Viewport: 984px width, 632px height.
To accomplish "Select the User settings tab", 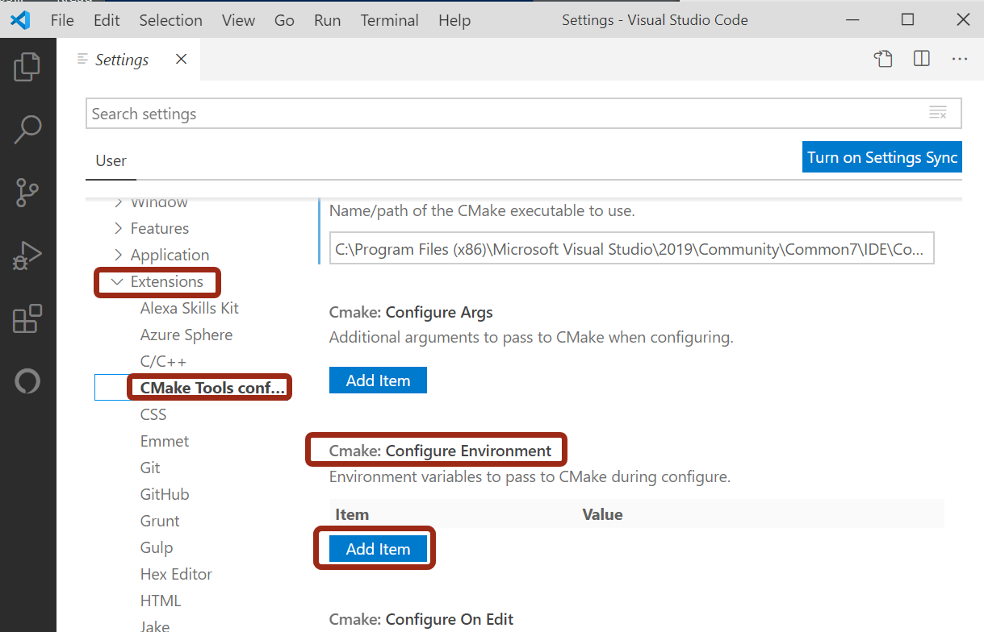I will click(x=111, y=160).
